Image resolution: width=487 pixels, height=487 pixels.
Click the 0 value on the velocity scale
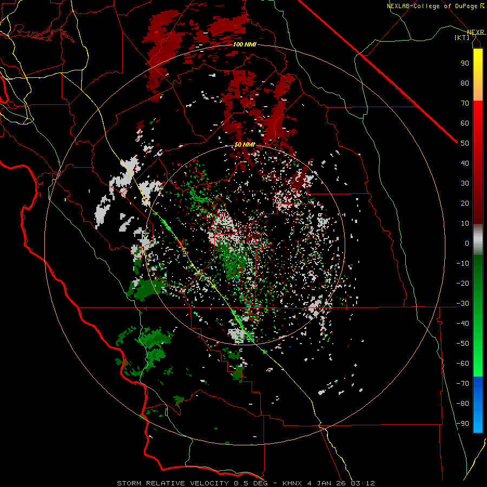coord(467,243)
